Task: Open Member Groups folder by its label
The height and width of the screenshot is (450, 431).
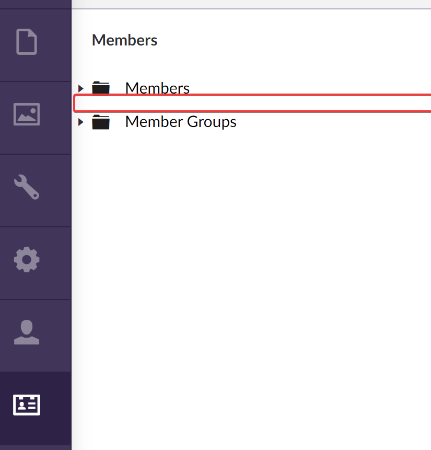Action: pyautogui.click(x=180, y=122)
